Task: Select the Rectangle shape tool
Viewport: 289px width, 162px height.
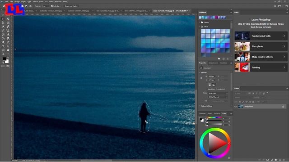Action: tap(3, 50)
